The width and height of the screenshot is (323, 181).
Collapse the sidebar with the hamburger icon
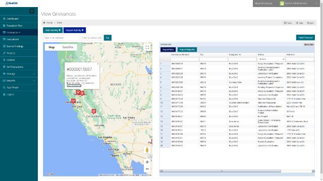32,11
